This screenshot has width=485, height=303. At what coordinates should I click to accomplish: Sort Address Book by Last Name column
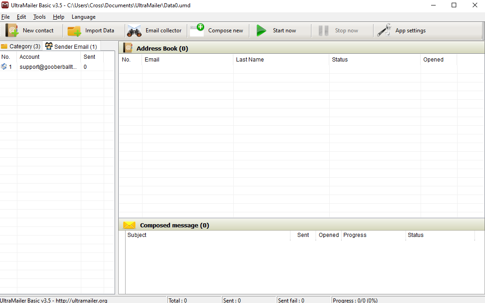click(281, 60)
